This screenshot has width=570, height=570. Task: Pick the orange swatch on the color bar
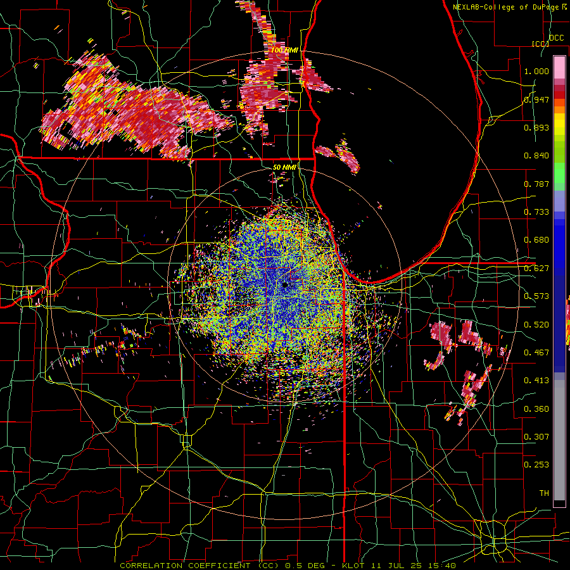[x=559, y=109]
